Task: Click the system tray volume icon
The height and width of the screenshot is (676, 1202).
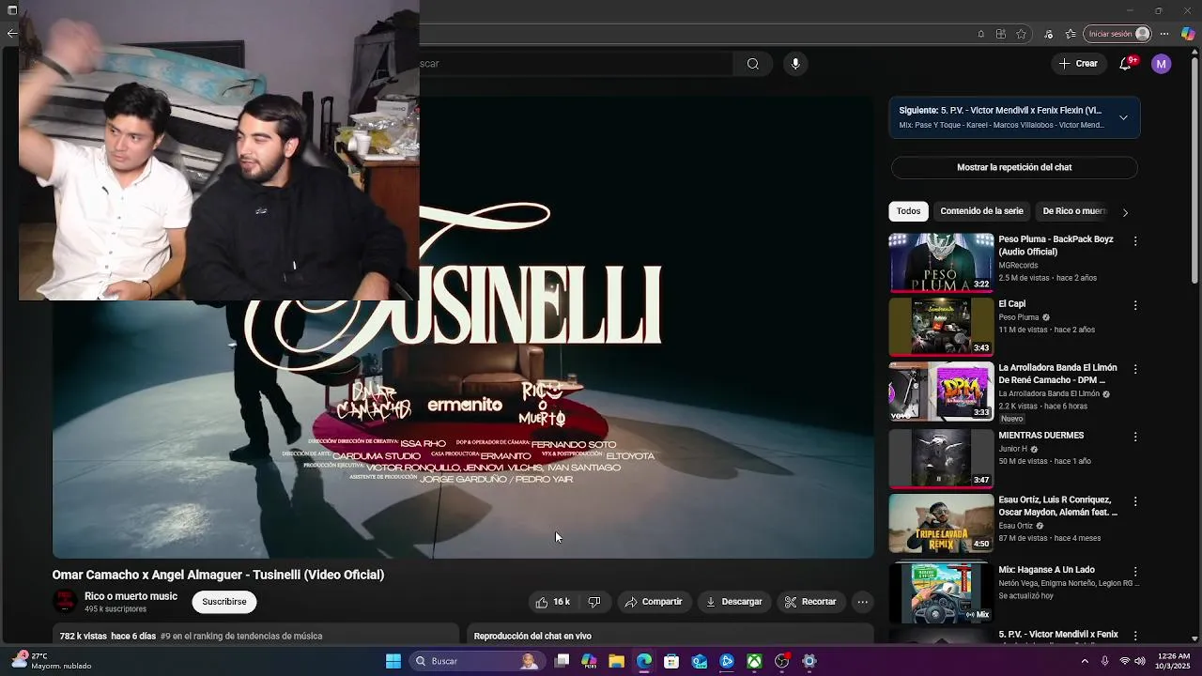Action: point(1140,661)
